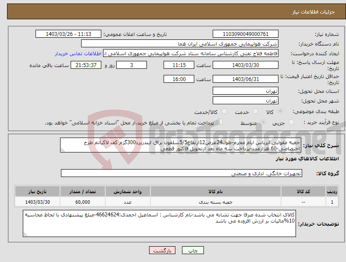This screenshot has height=262, width=346.
Task: Select the کالا/خدمت radio button
Action: click(x=224, y=111)
